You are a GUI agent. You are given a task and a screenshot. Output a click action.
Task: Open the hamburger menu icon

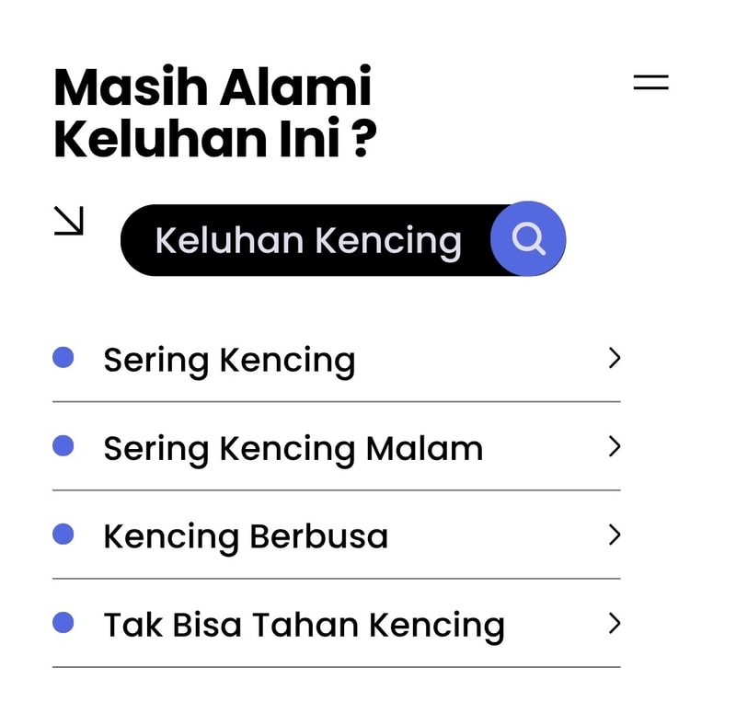click(650, 82)
